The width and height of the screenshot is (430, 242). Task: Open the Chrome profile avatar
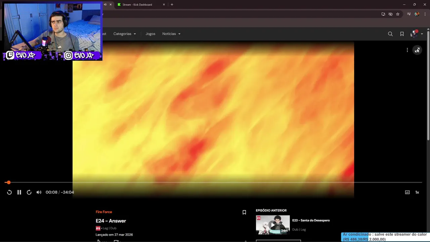point(417,14)
